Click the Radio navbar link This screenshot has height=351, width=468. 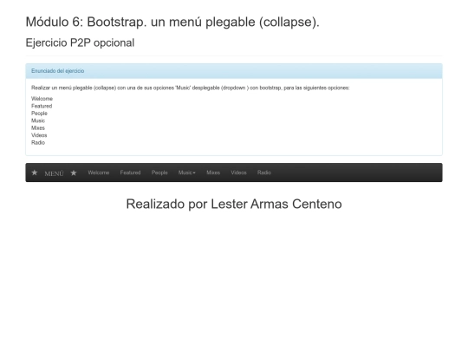264,172
